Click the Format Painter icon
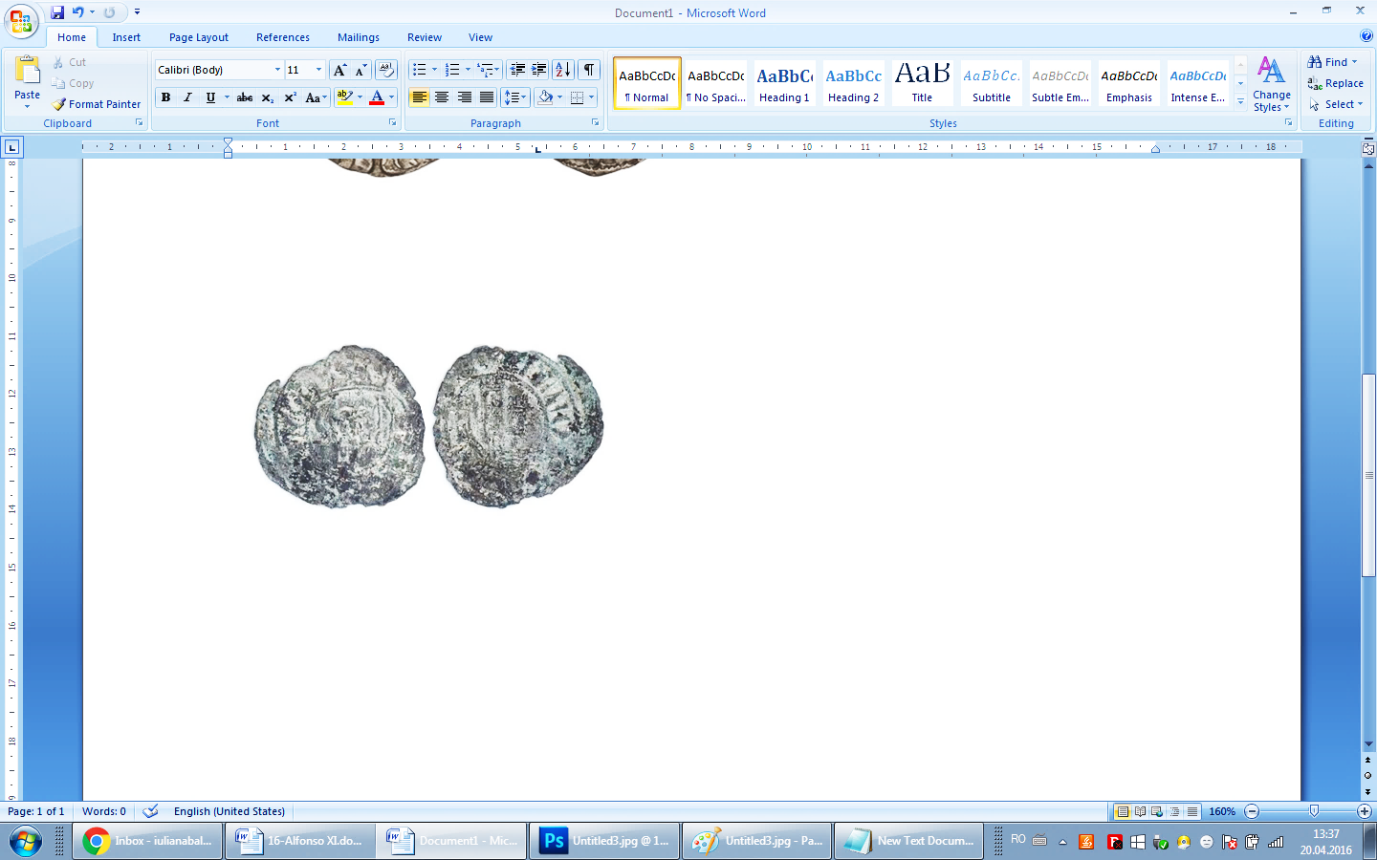This screenshot has width=1377, height=860. (59, 104)
